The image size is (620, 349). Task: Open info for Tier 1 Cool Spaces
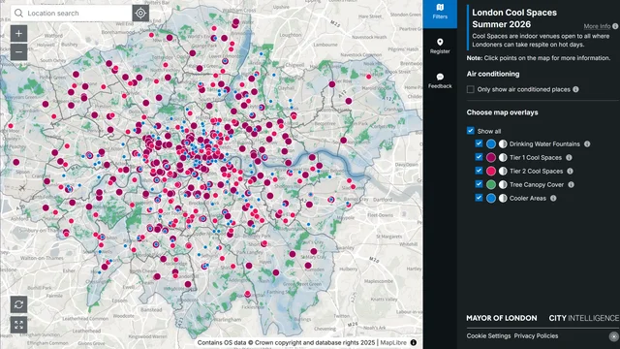pyautogui.click(x=569, y=157)
